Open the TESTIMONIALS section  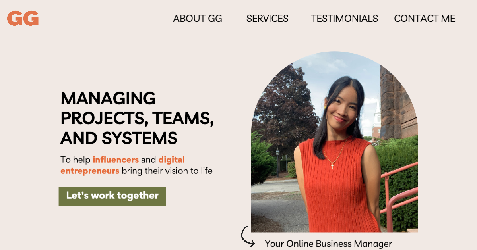pos(345,19)
